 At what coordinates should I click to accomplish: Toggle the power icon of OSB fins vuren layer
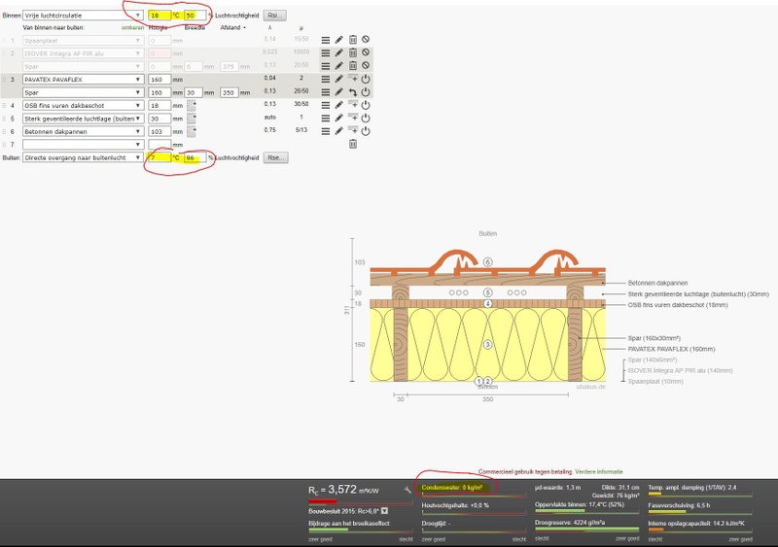pos(366,105)
